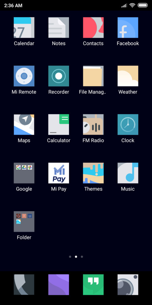Tap the Clock app icon
Screen dimensions: 152x305
[128, 125]
